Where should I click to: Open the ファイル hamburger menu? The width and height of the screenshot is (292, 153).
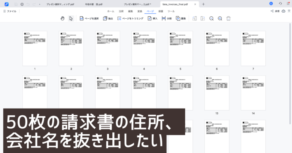[x=9, y=11]
